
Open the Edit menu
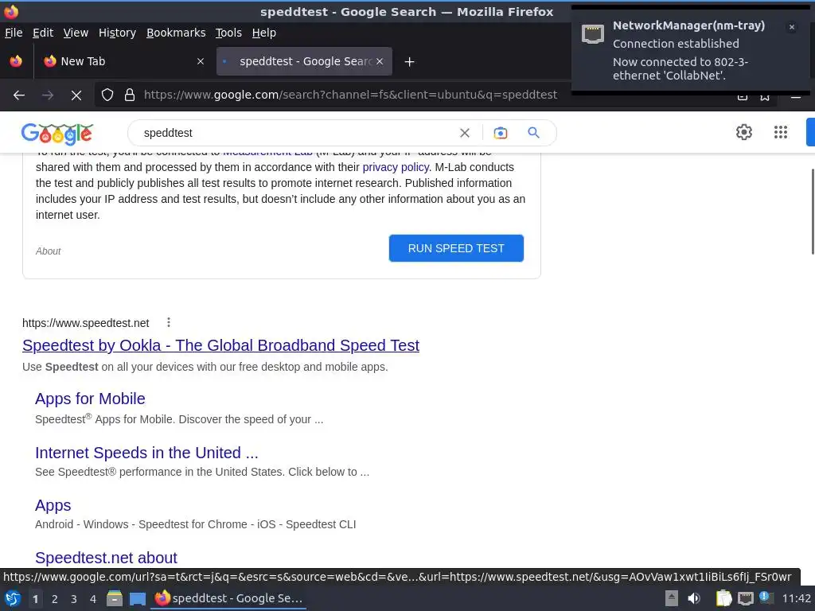click(43, 33)
